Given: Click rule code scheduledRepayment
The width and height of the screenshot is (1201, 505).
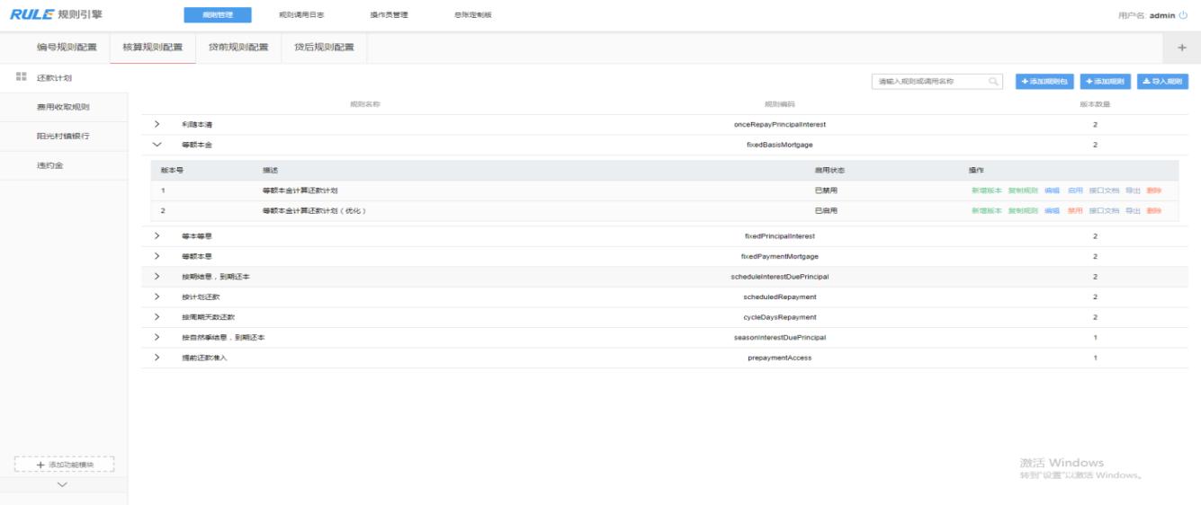Looking at the screenshot, I should (779, 297).
